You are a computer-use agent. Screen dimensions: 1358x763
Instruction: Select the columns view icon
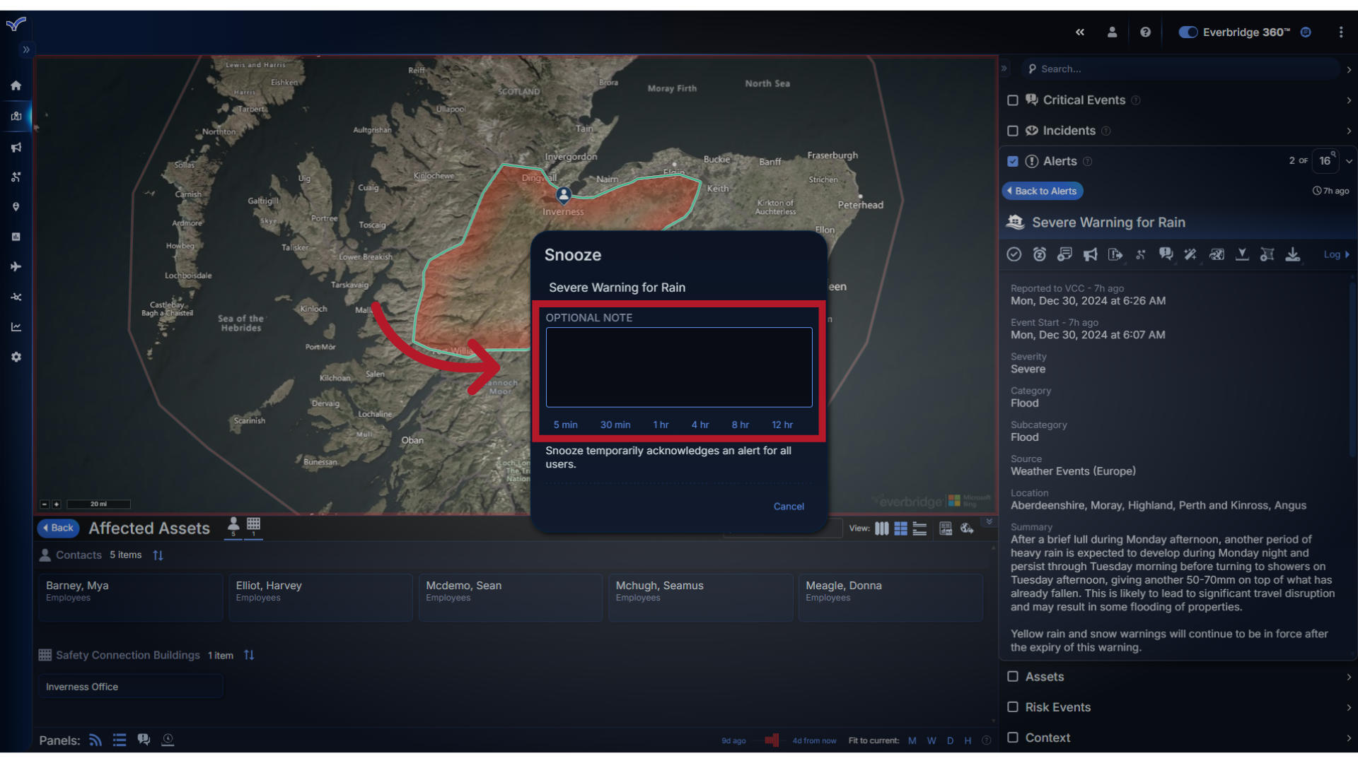pos(881,528)
